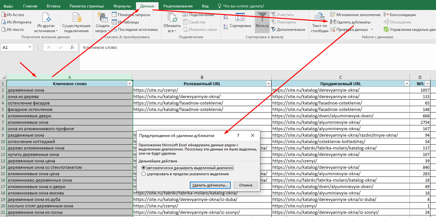Click Text to columns
The width and height of the screenshot is (436, 217).
(x=320, y=23)
